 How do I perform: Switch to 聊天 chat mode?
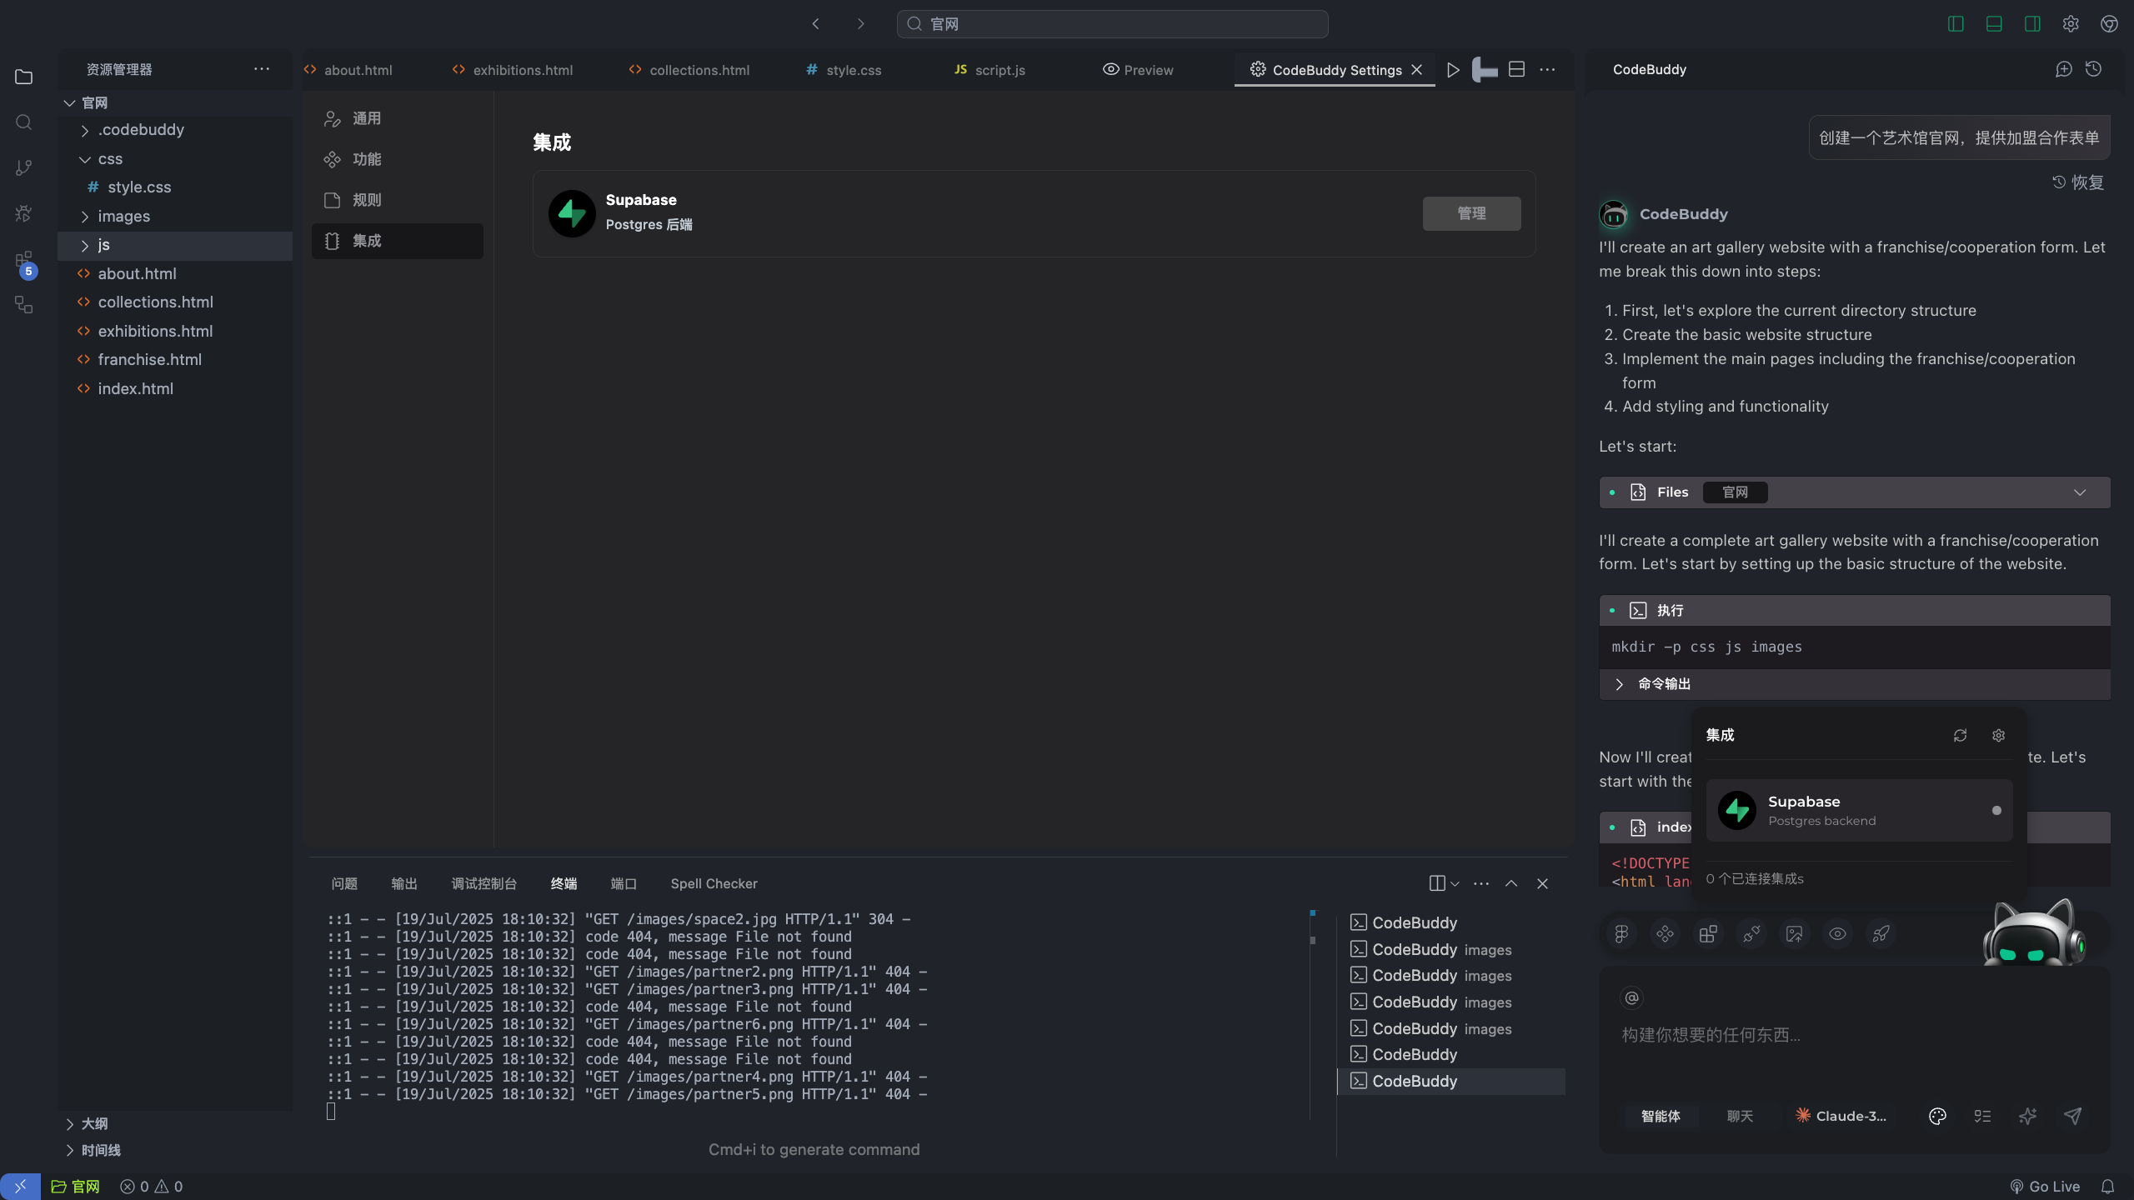point(1740,1117)
